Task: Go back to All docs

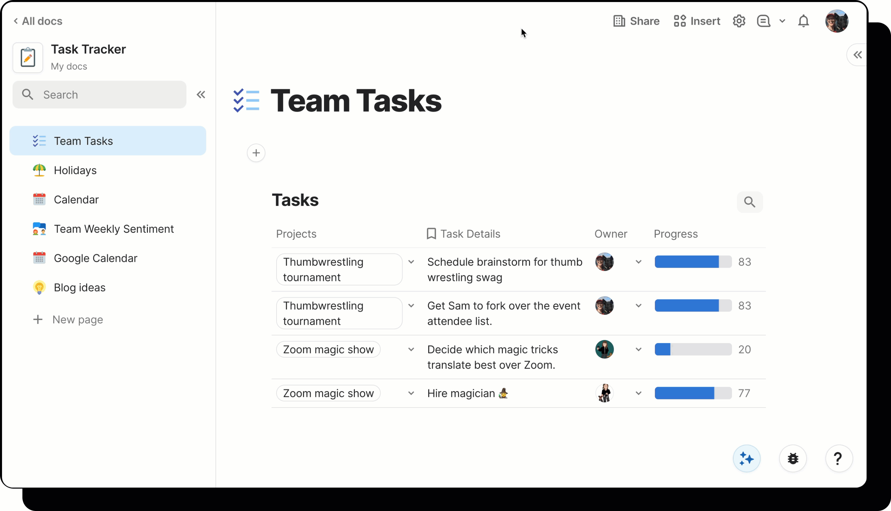Action: [x=38, y=21]
